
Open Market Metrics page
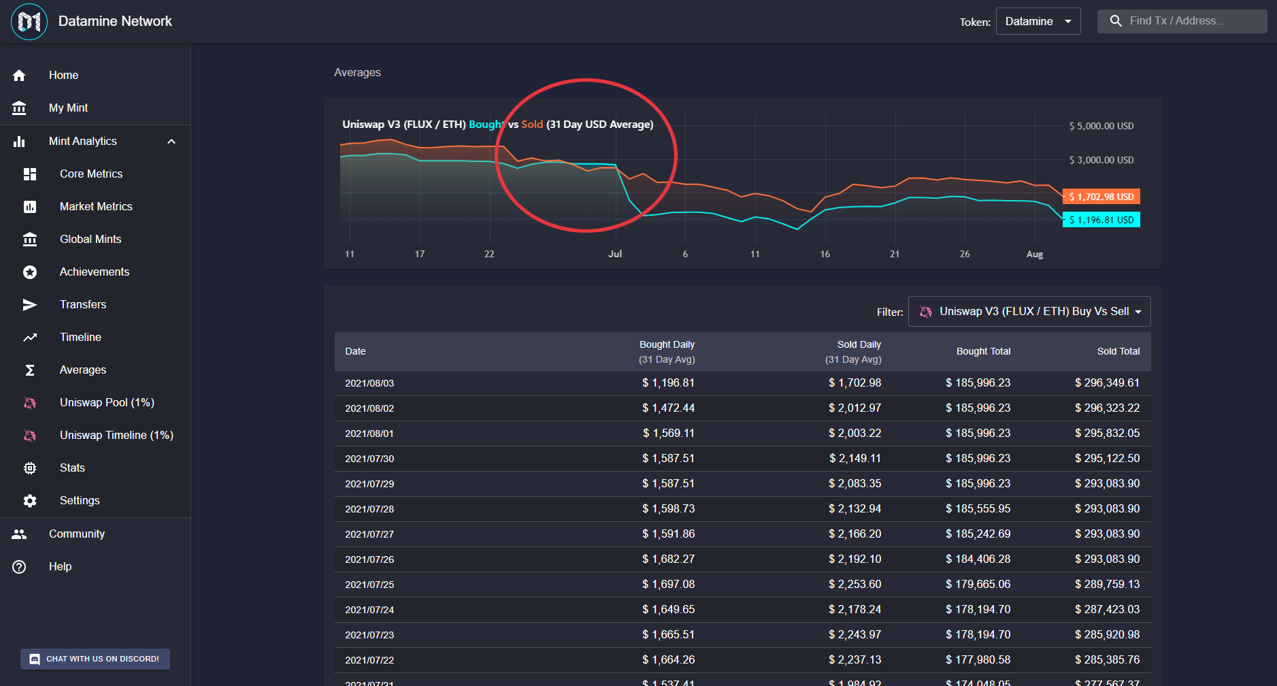95,207
